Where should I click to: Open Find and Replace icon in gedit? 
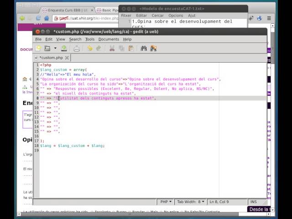pyautogui.click(x=153, y=48)
